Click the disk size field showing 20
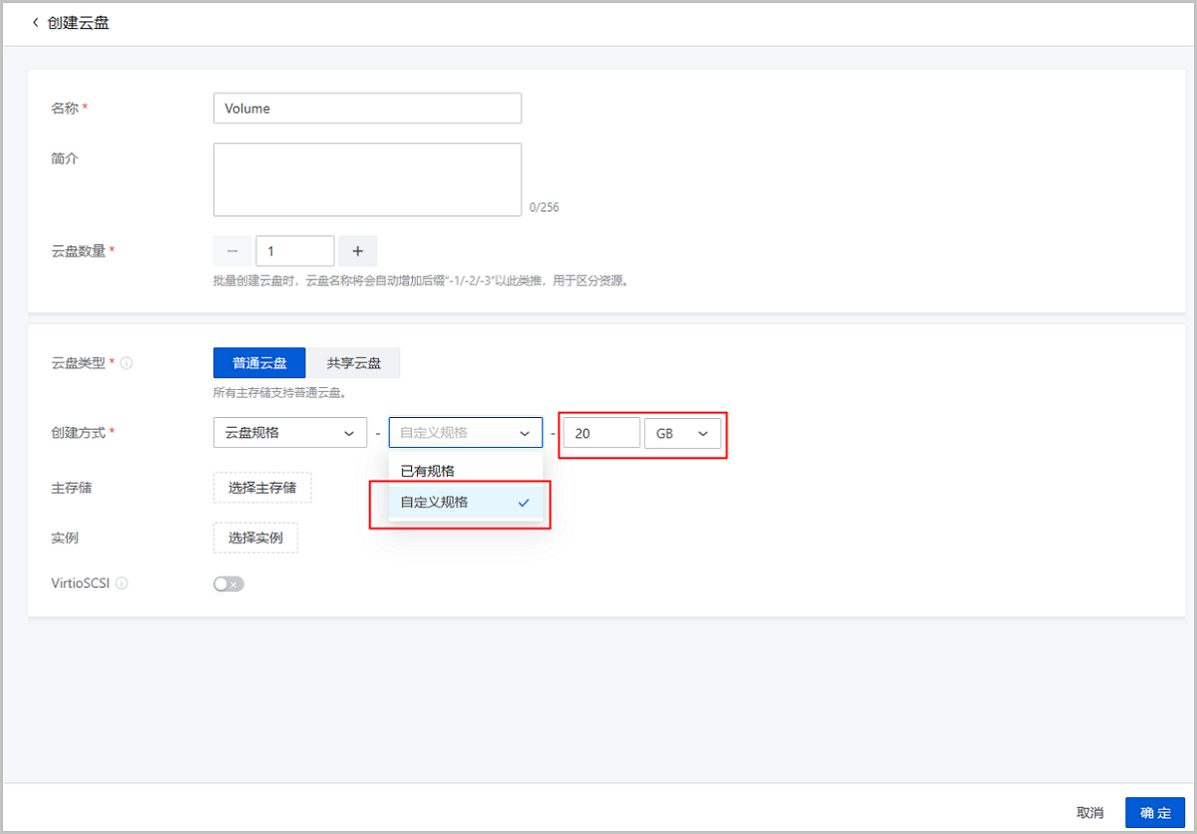 [601, 433]
